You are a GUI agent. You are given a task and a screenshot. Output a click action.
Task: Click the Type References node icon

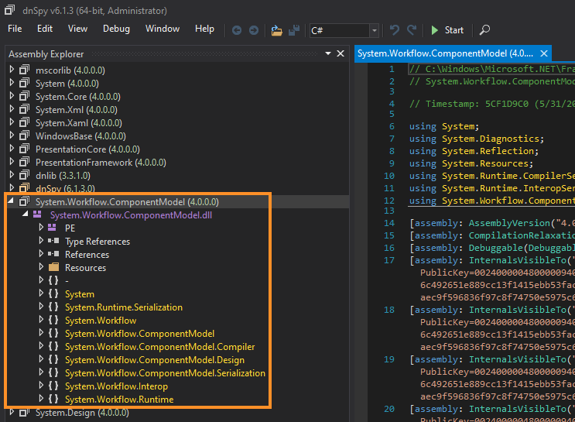pyautogui.click(x=53, y=241)
